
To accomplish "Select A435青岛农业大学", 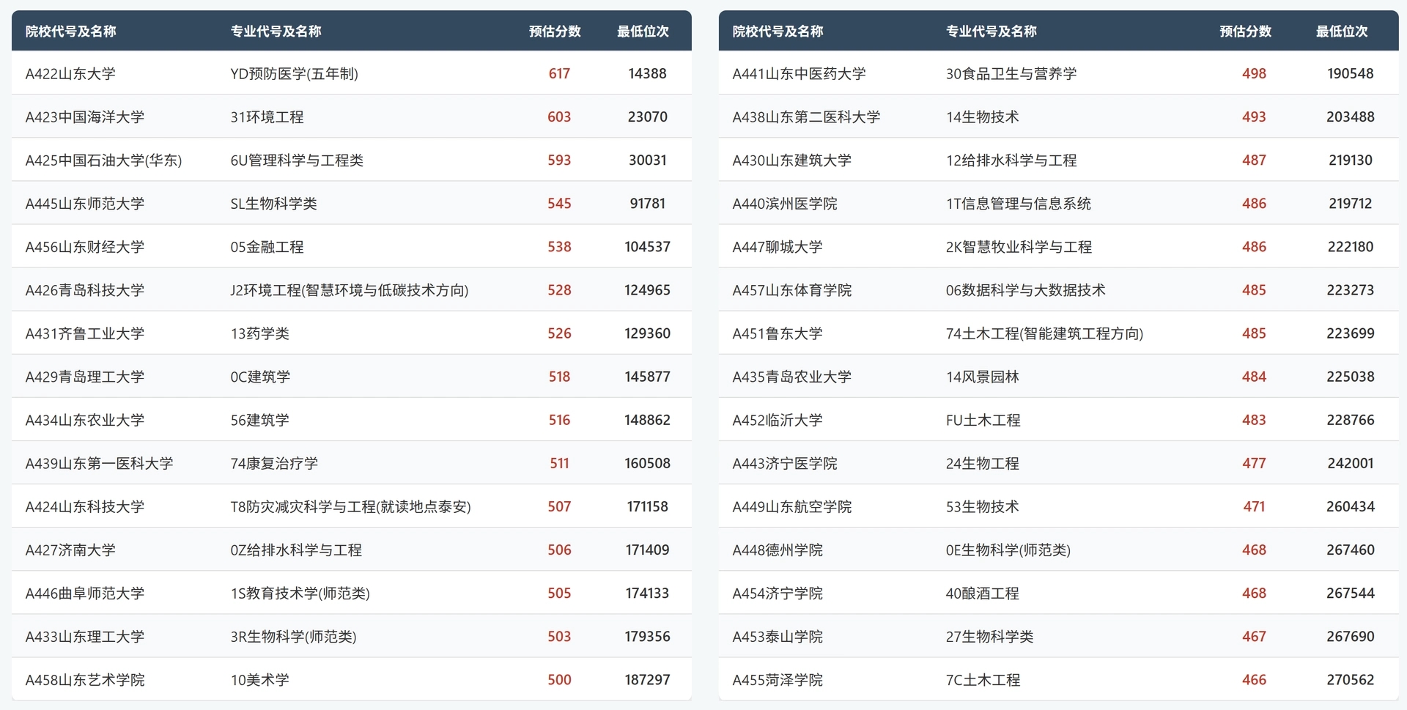I will [x=791, y=376].
